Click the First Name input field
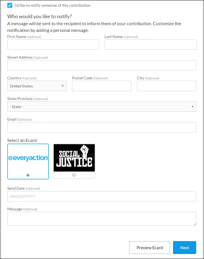This screenshot has width=204, height=259. [53, 45]
